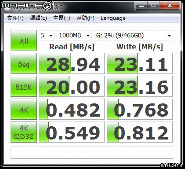The image size is (185, 169).
Task: Open the 編輯(E) menu
Action: tap(38, 18)
